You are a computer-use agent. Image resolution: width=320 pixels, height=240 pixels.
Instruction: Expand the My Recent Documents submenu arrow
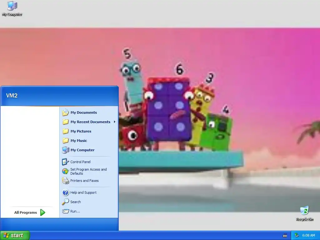pyautogui.click(x=114, y=122)
